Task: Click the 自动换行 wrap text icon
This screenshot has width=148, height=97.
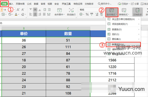Action: click(x=71, y=10)
